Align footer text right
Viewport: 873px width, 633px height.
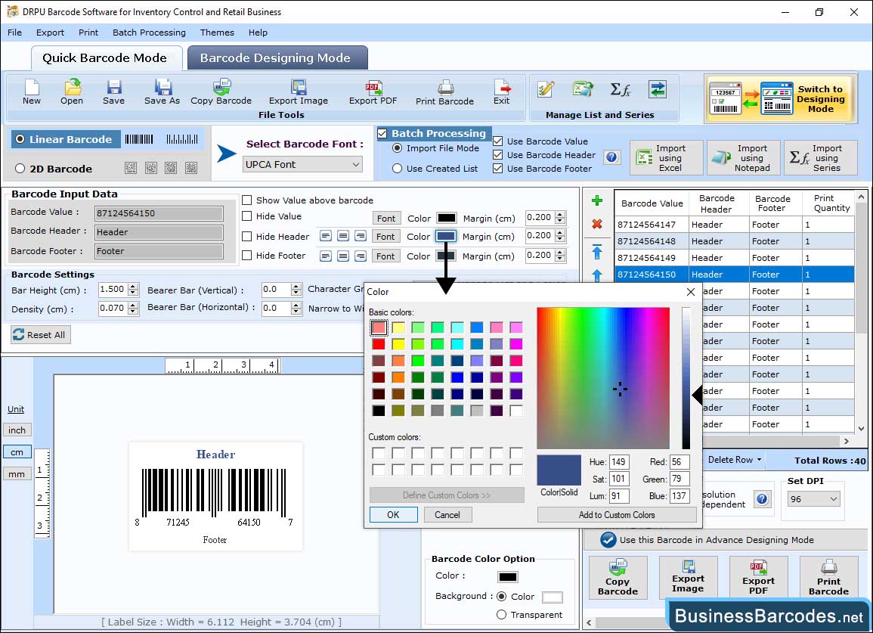point(361,256)
